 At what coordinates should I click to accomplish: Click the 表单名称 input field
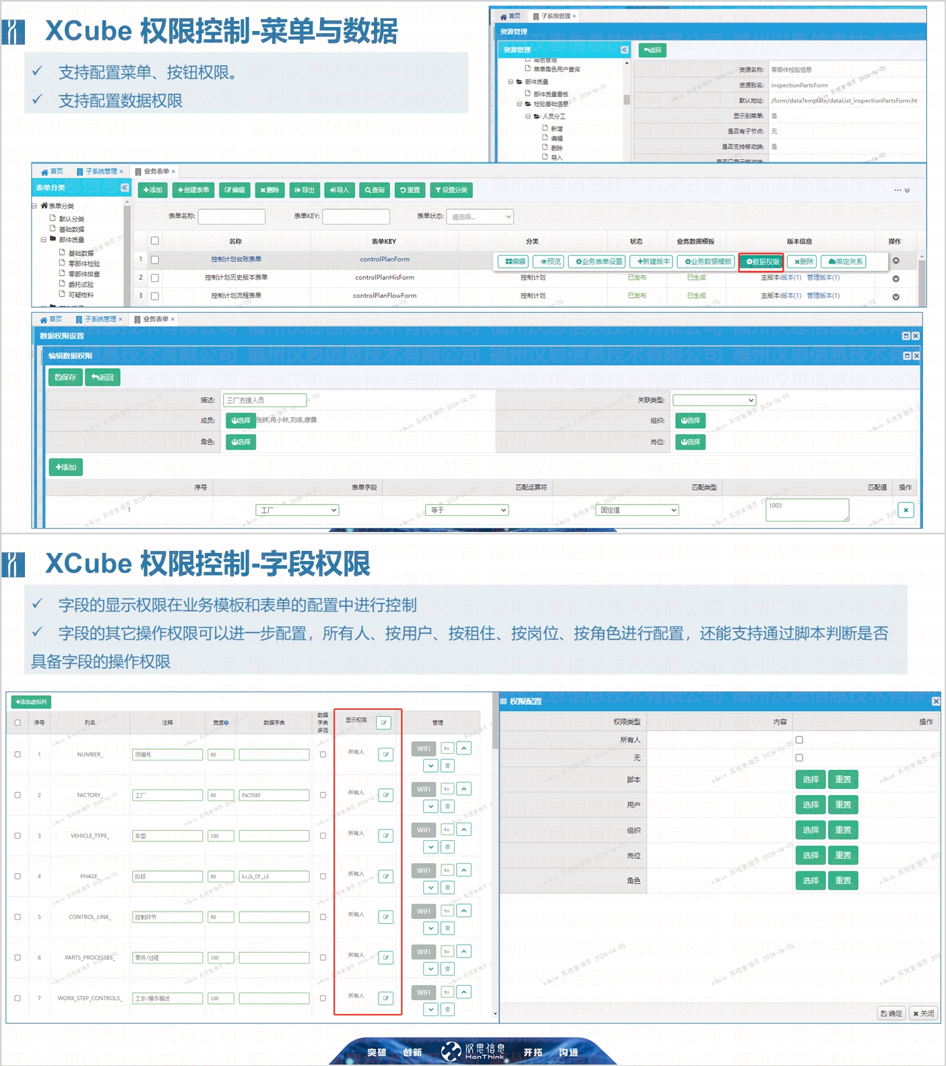click(x=231, y=216)
